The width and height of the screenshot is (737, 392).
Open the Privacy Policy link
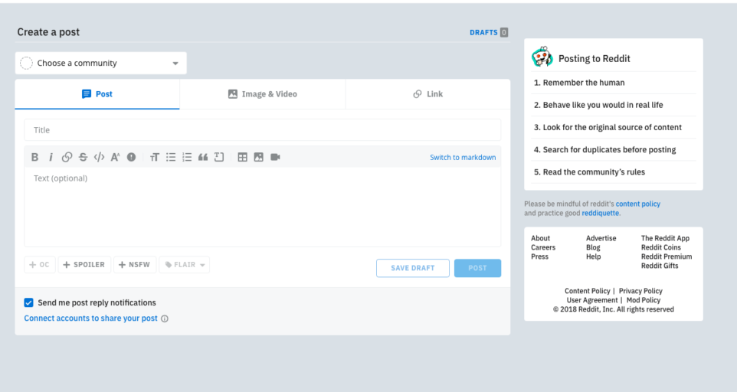[640, 291]
